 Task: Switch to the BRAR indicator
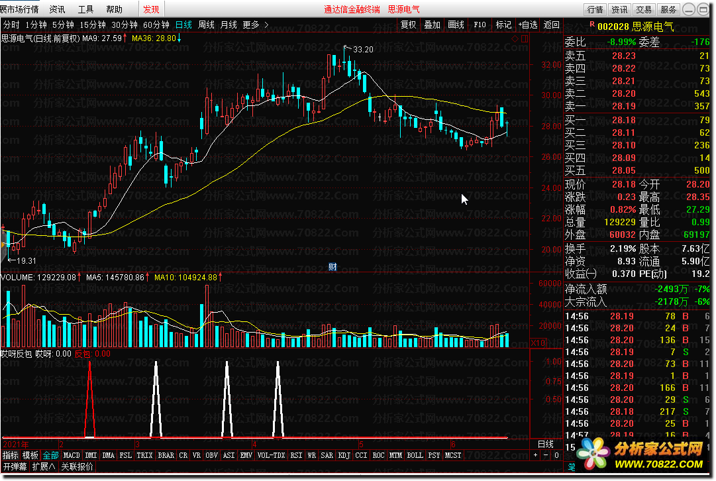[166, 455]
